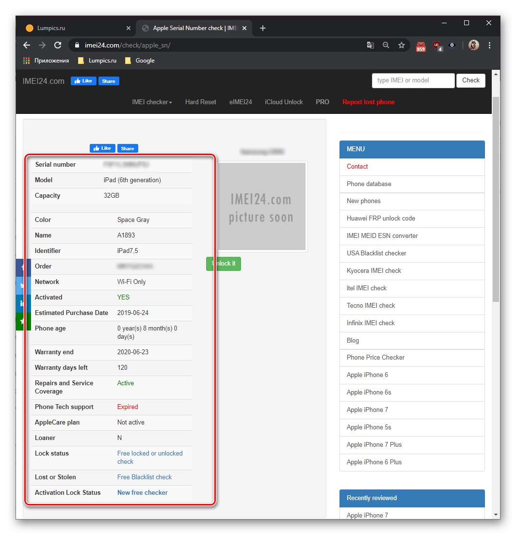
Task: Open Contact in the side menu
Action: click(412, 167)
